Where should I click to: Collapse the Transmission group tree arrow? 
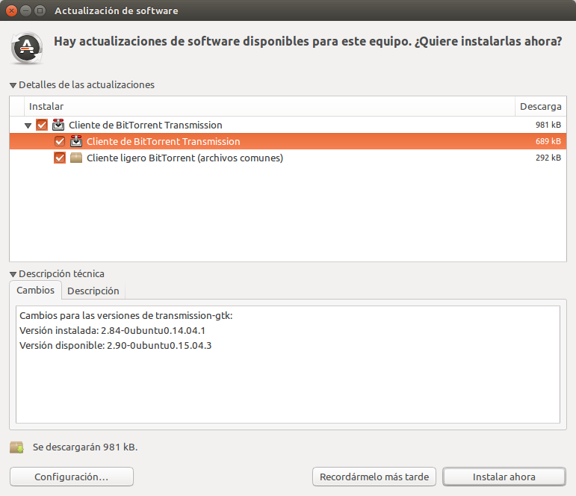pos(28,125)
